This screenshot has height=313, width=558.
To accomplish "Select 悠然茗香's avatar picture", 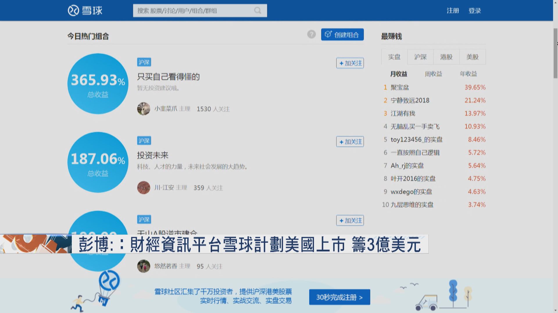I will click(x=144, y=266).
